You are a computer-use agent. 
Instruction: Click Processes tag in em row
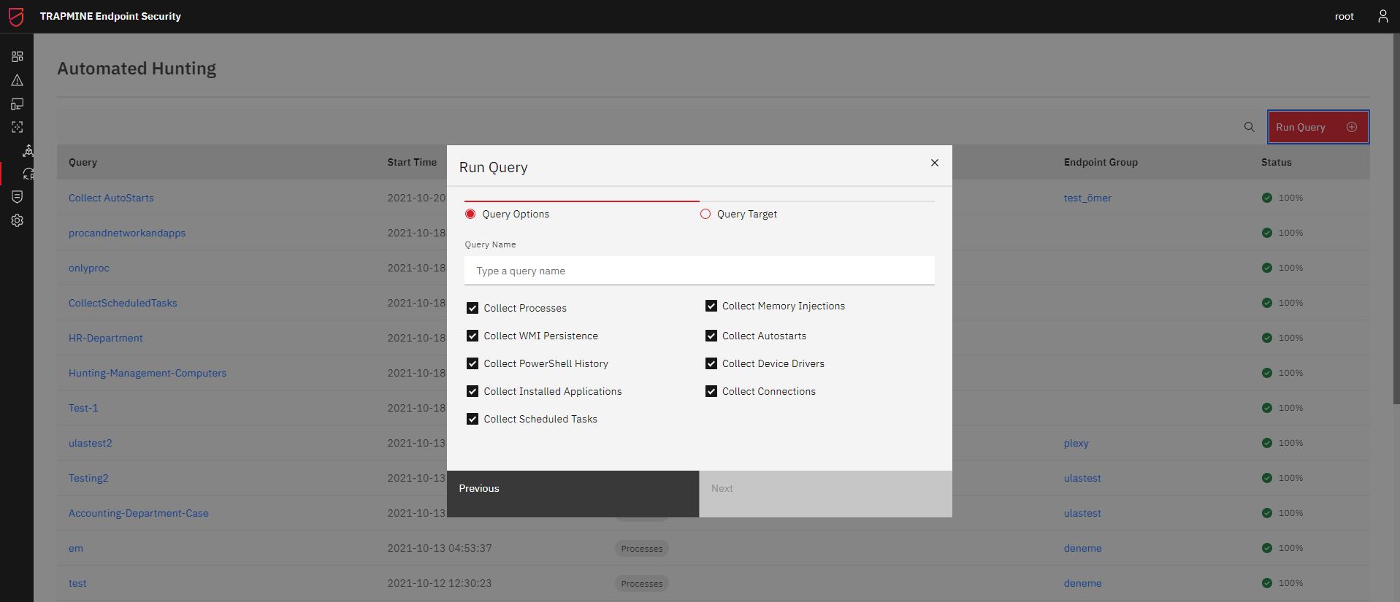click(642, 548)
